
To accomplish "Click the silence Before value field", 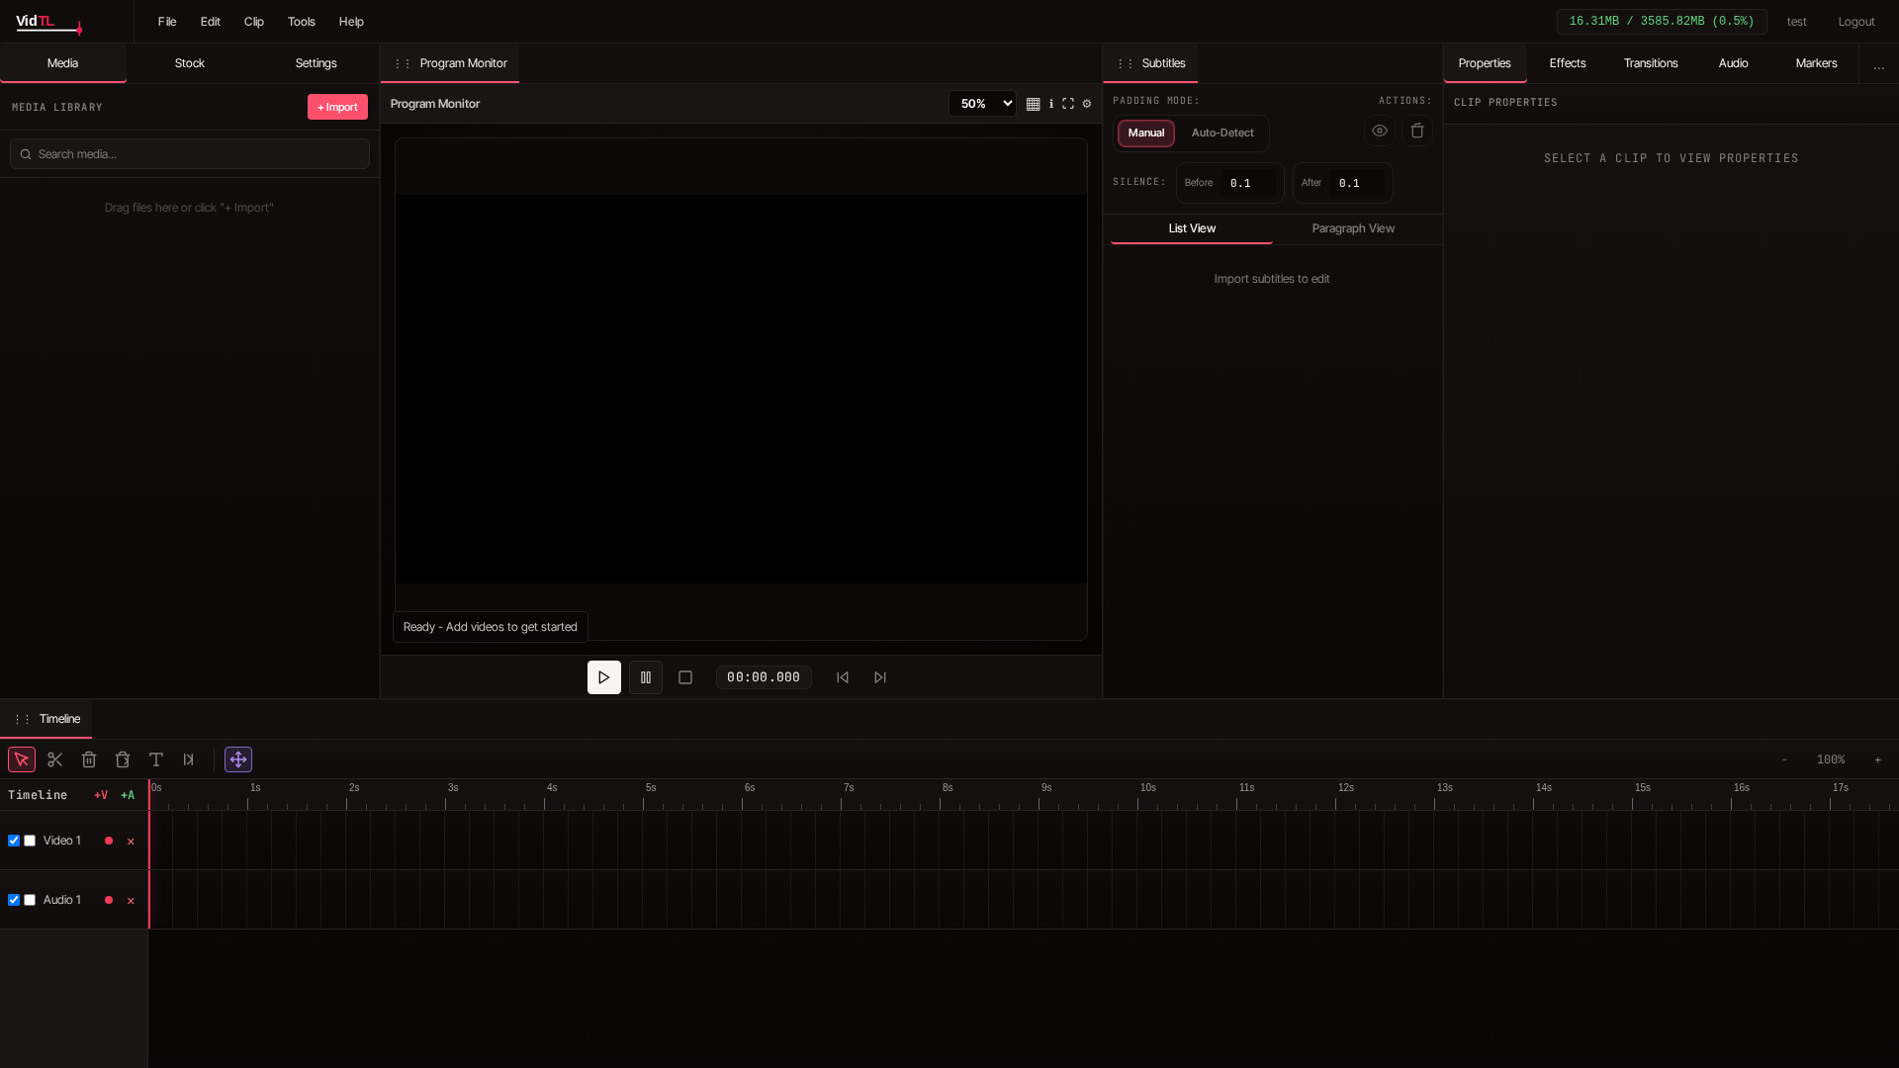I will point(1248,183).
